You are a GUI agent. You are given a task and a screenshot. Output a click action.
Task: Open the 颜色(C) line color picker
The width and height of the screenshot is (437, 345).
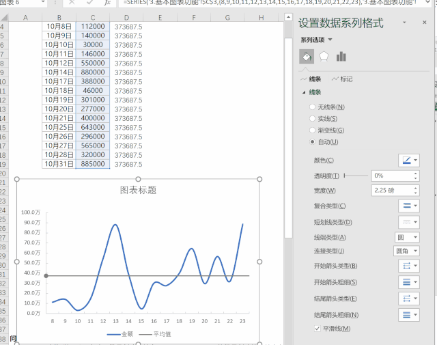[x=409, y=161]
